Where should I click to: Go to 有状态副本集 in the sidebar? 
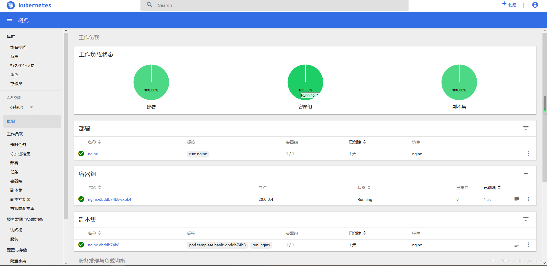tap(22, 208)
